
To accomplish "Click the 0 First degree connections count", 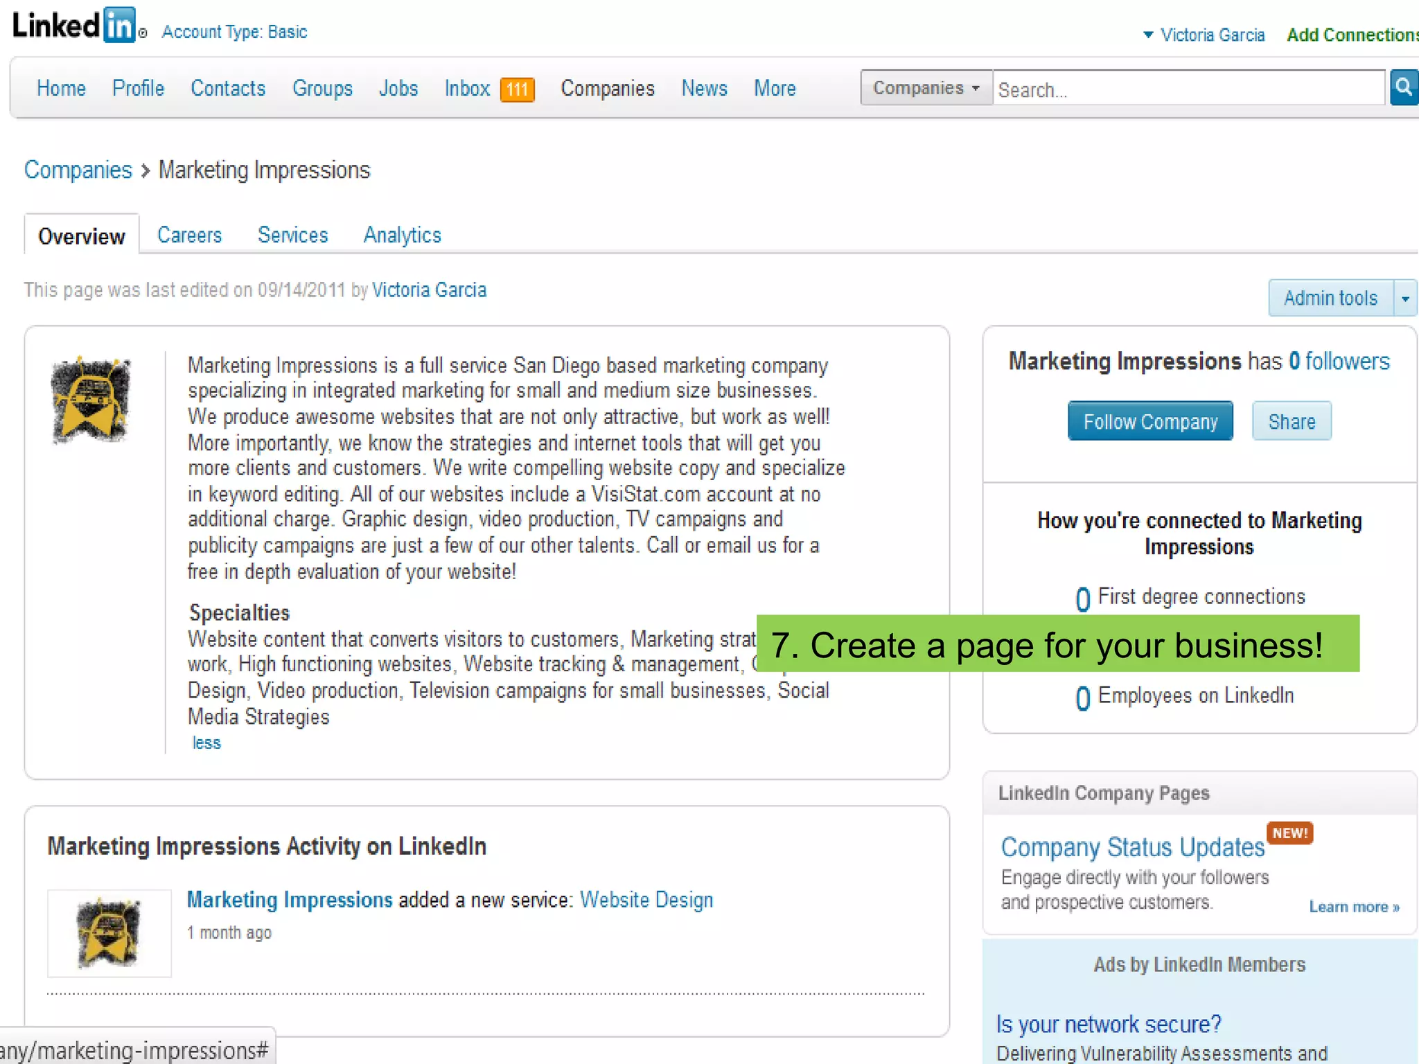I will point(1083,599).
